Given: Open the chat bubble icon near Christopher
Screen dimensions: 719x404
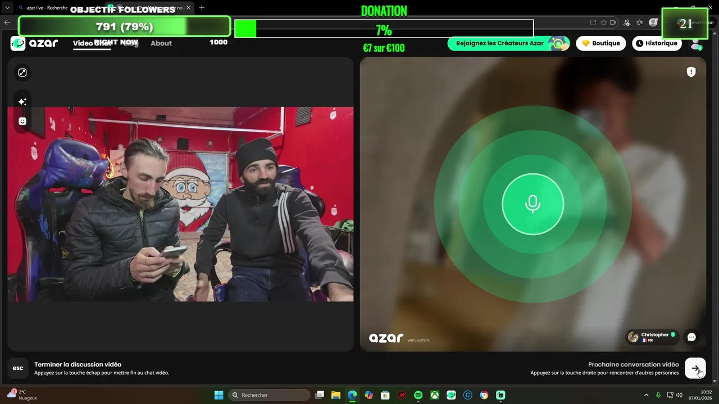Looking at the screenshot, I should [x=691, y=337].
